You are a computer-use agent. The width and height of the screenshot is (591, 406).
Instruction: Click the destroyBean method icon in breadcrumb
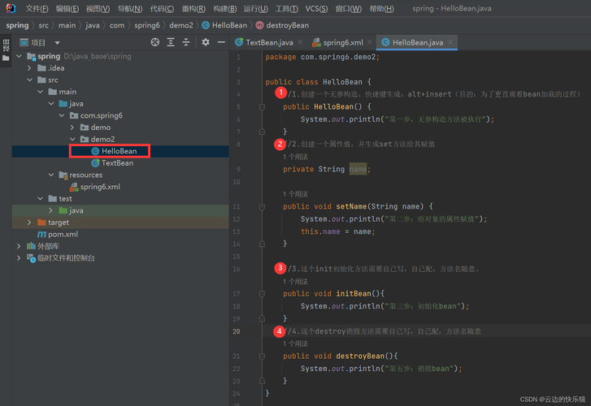coord(259,25)
